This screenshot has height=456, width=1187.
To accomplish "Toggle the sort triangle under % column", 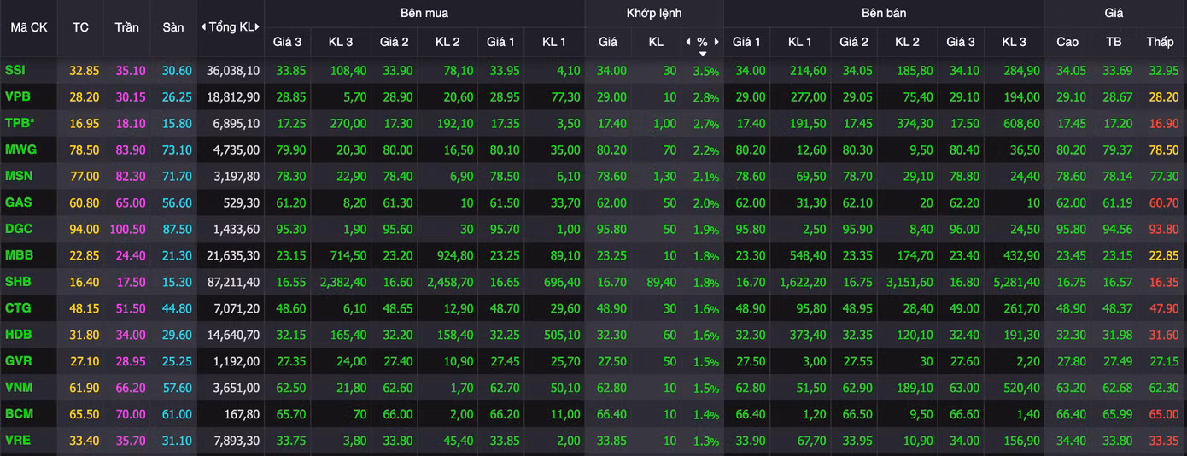I will (702, 54).
